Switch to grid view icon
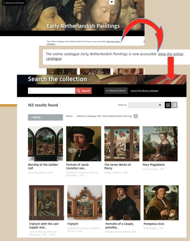The width and height of the screenshot is (190, 241). point(168,105)
